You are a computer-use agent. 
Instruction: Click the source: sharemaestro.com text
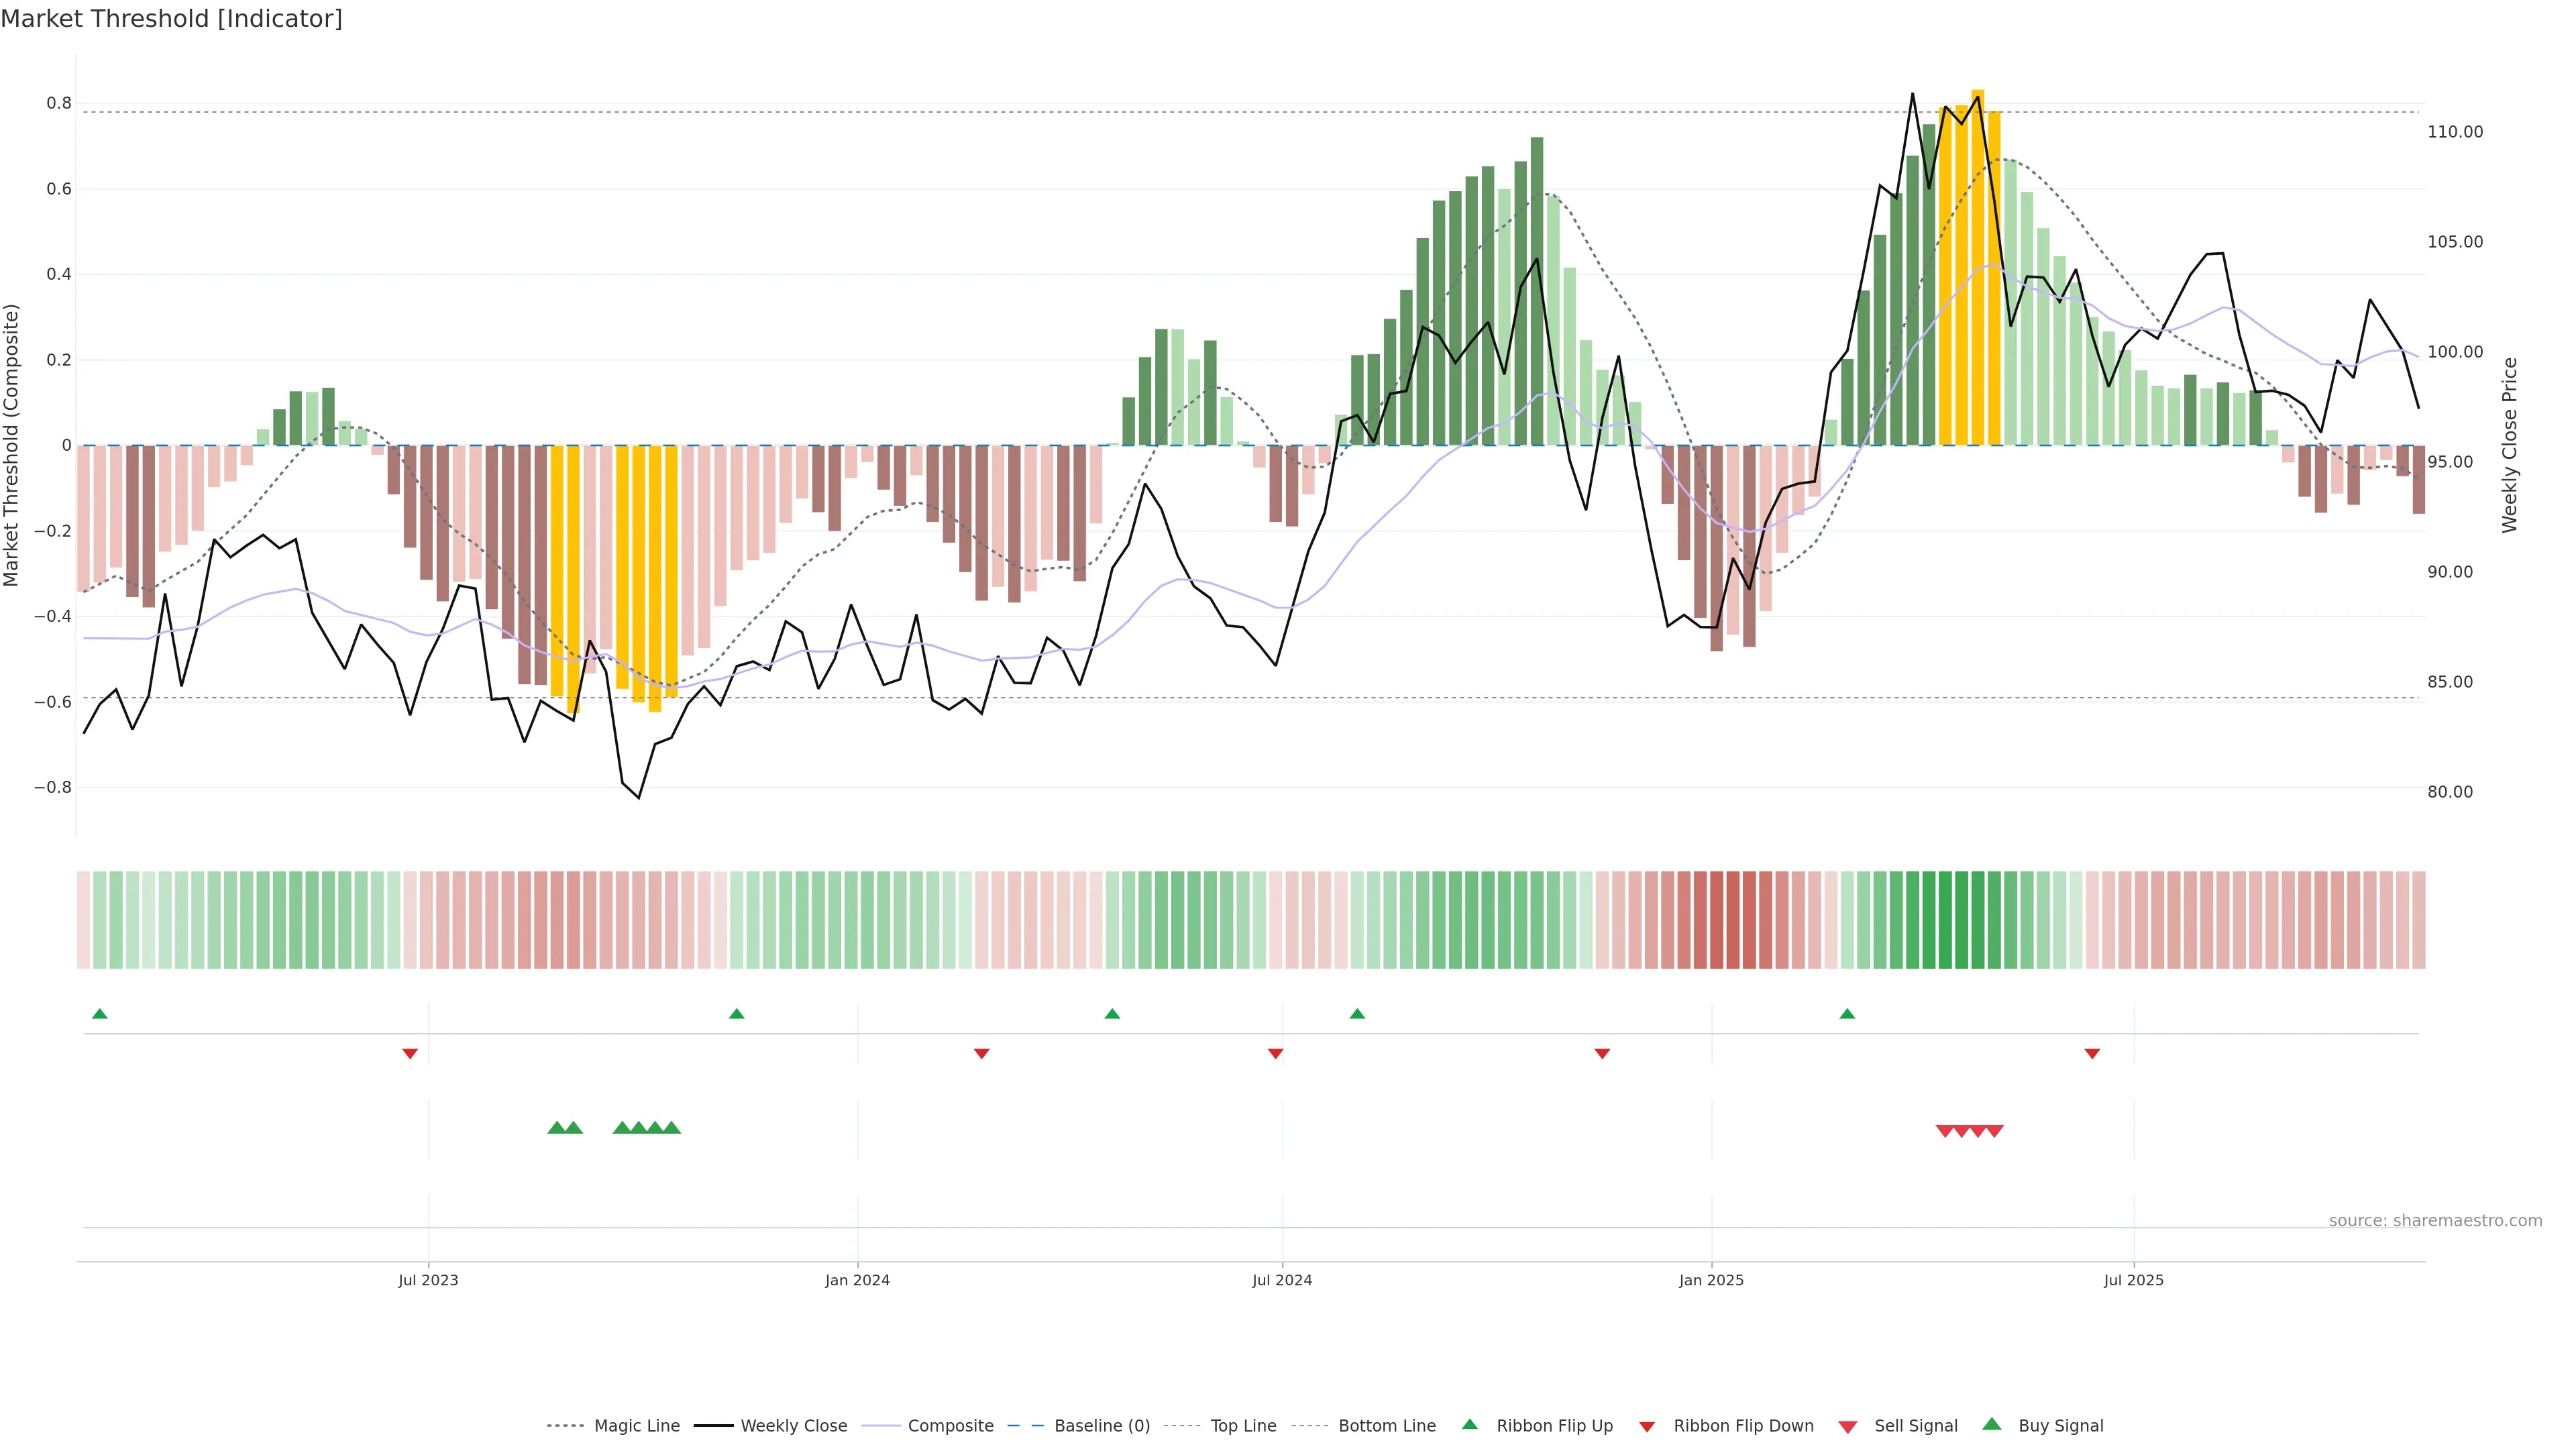point(2435,1220)
